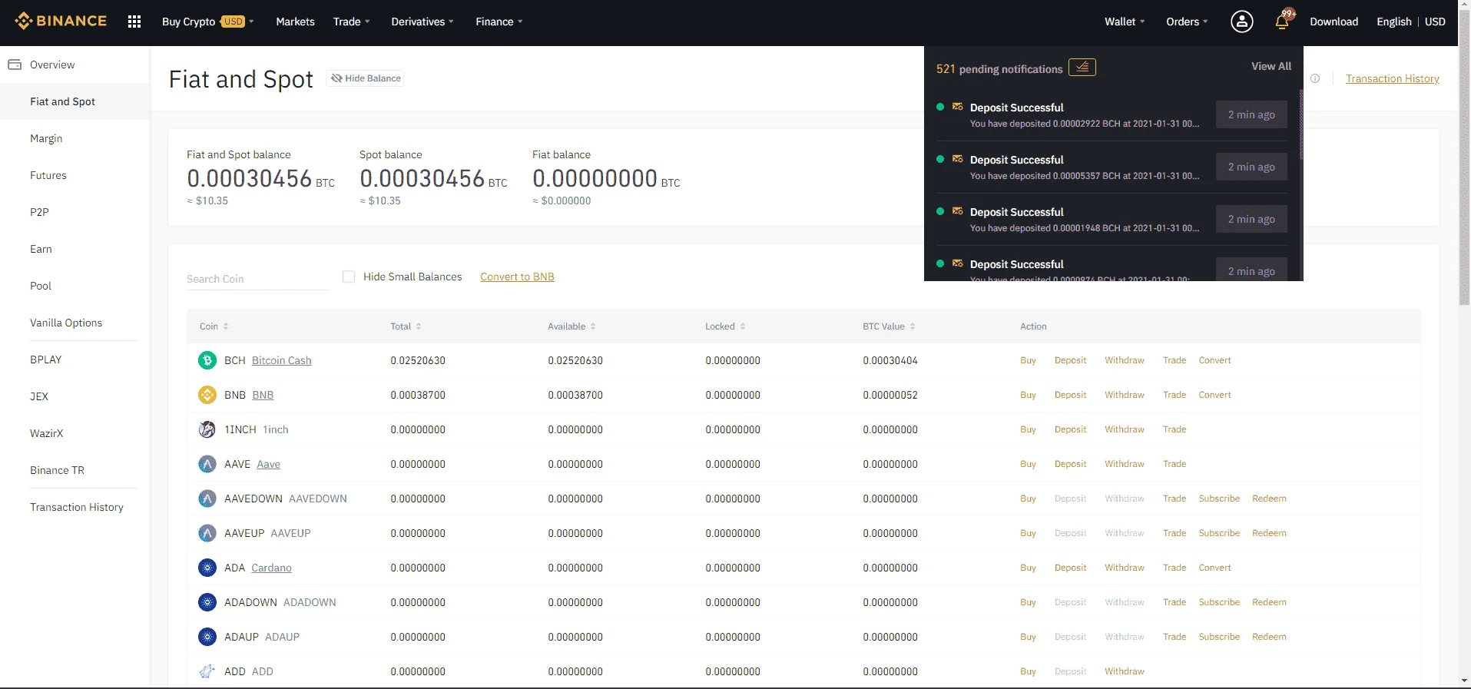Viewport: 1471px width, 689px height.
Task: Click the mark-all-read icon beside pending notifications
Action: point(1082,68)
